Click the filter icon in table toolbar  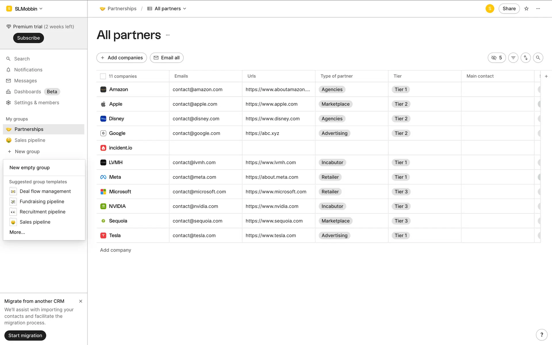pos(513,58)
